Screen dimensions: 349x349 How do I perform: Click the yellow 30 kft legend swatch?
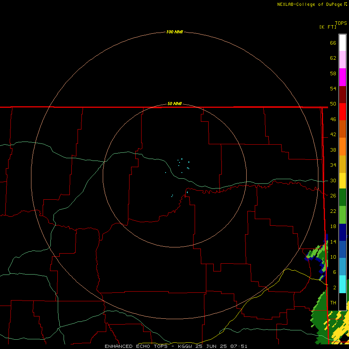coord(342,181)
